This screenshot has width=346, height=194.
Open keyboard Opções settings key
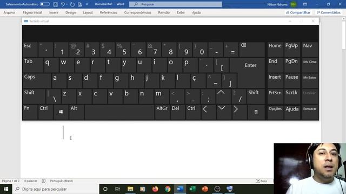[x=275, y=112]
